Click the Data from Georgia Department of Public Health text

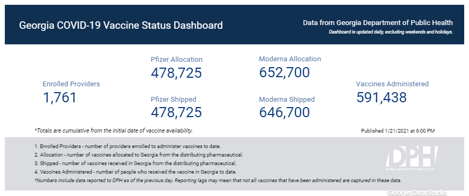[378, 23]
